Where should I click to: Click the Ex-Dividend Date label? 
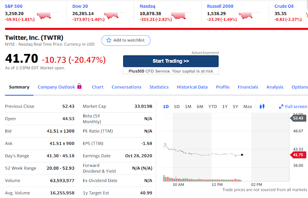(100, 181)
